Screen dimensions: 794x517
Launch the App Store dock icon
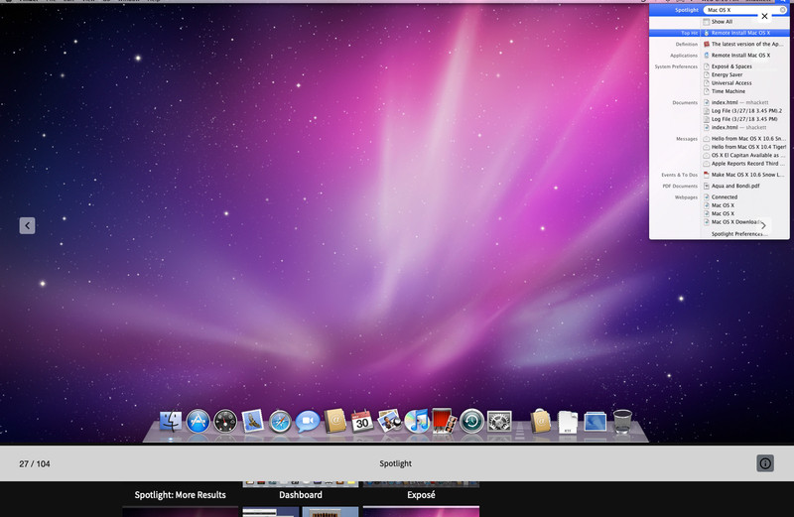(198, 422)
